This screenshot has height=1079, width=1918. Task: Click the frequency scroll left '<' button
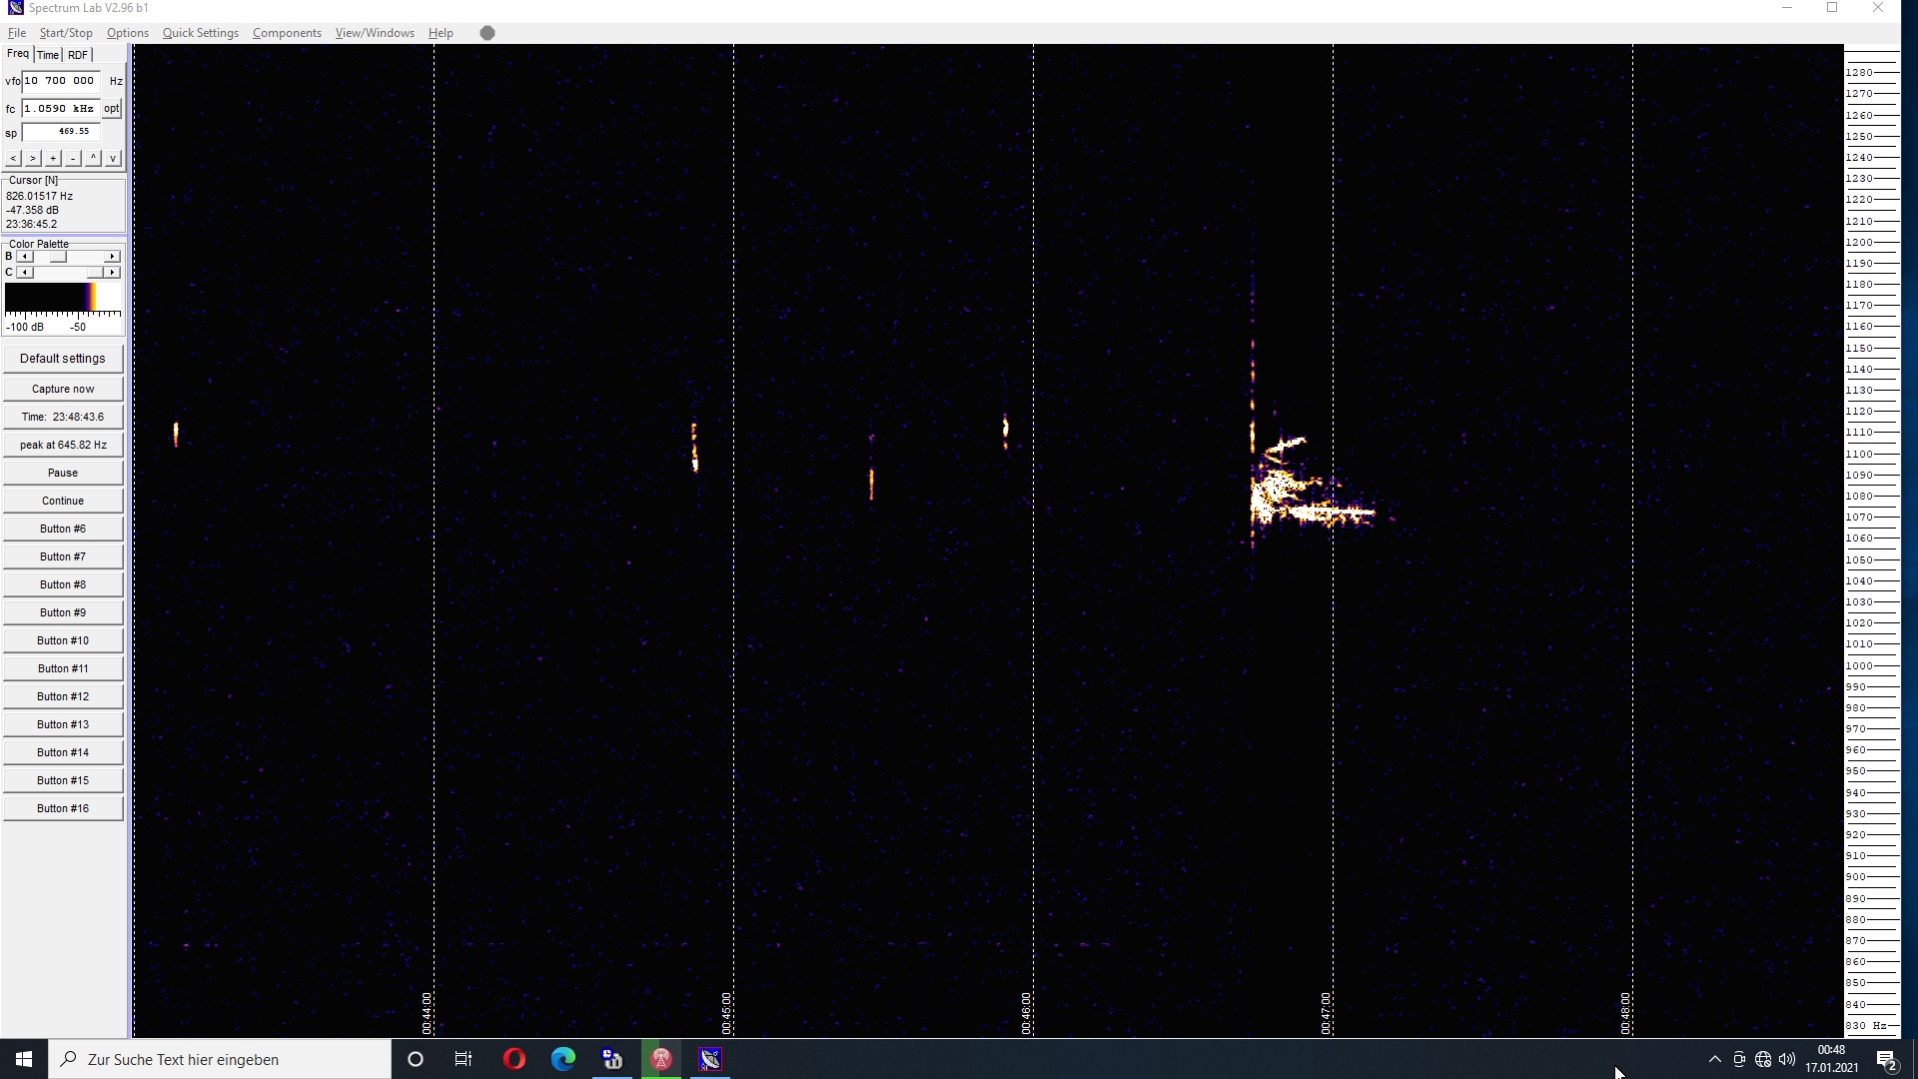click(x=13, y=158)
